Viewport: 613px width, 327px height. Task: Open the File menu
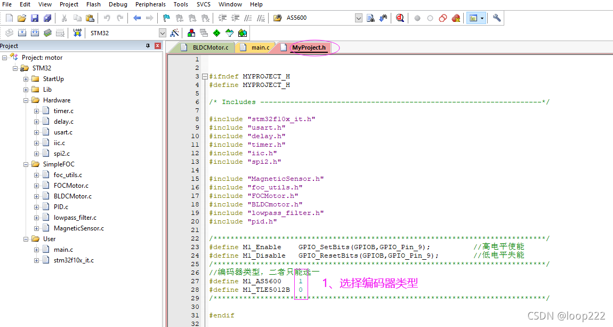pos(7,4)
